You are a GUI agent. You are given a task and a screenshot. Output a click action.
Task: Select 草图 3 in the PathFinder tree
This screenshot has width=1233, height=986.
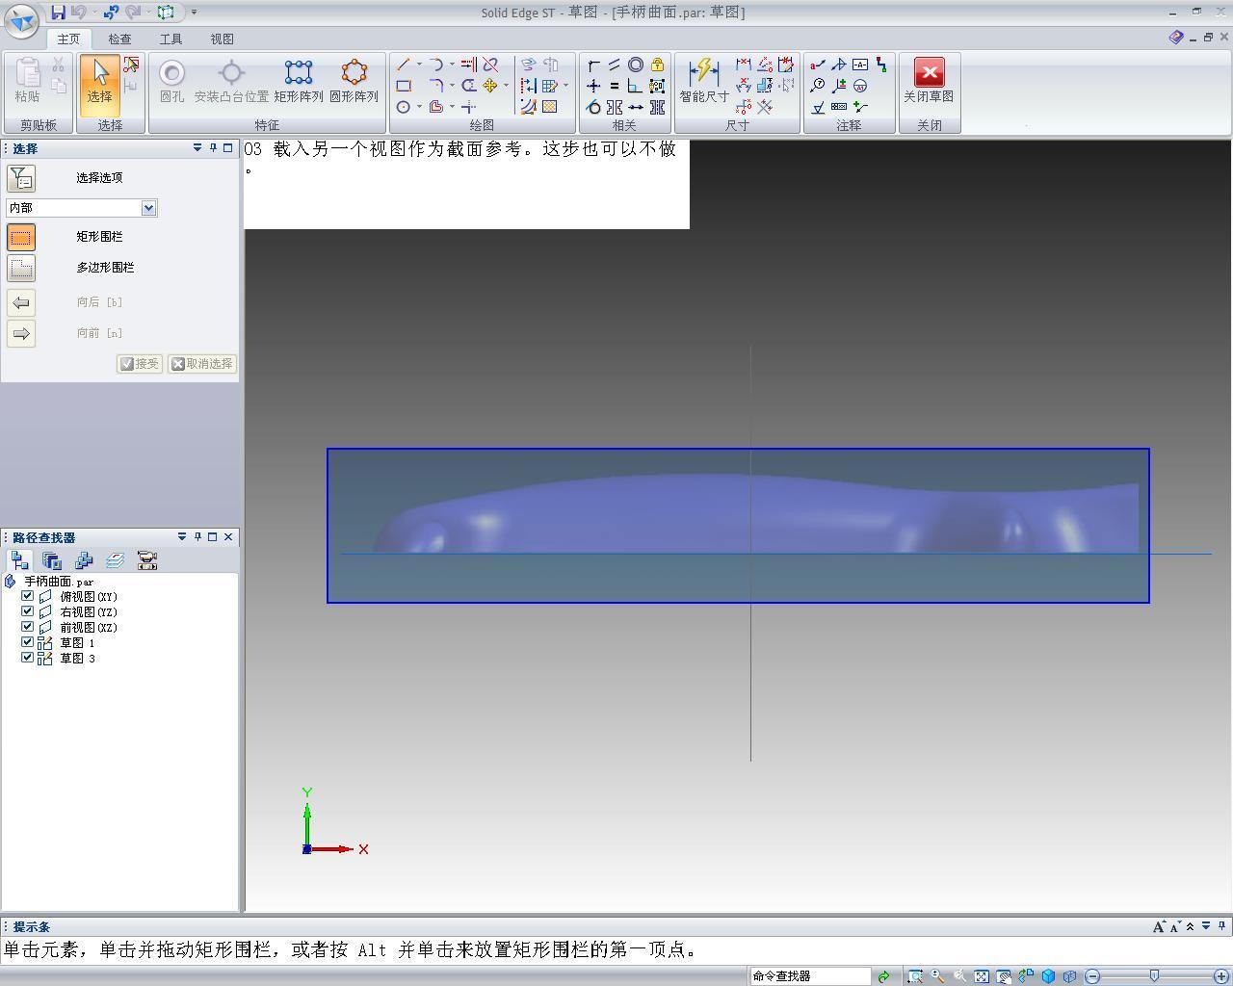click(x=77, y=659)
